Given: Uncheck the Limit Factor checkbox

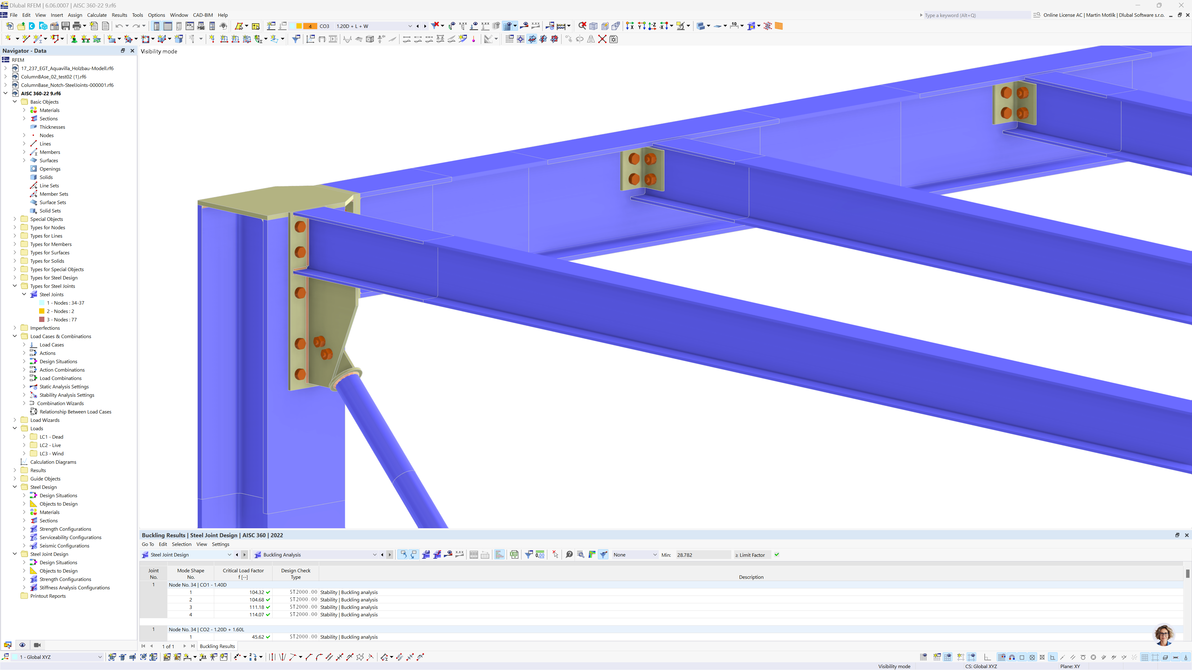Looking at the screenshot, I should [x=776, y=554].
